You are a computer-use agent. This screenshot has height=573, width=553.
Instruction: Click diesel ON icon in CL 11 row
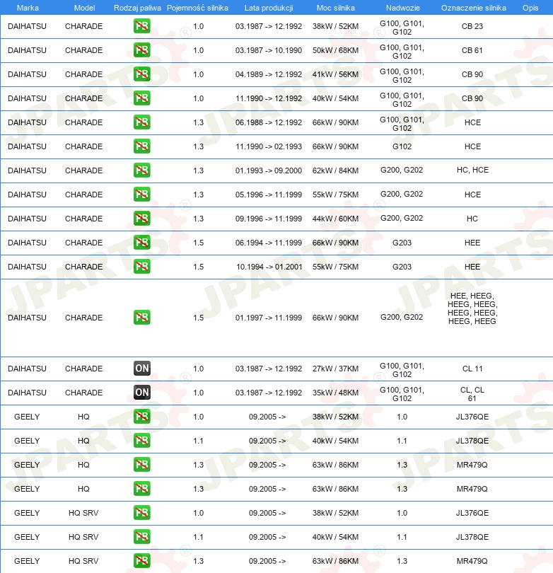coord(142,369)
